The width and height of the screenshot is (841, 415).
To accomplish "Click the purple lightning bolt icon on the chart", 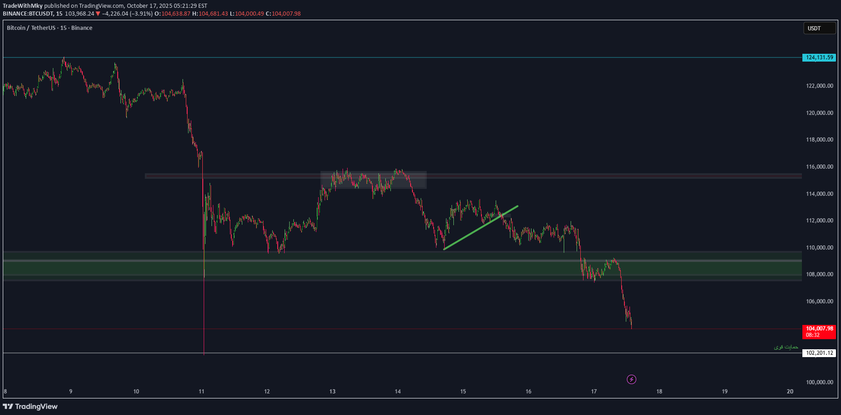I will pyautogui.click(x=632, y=379).
